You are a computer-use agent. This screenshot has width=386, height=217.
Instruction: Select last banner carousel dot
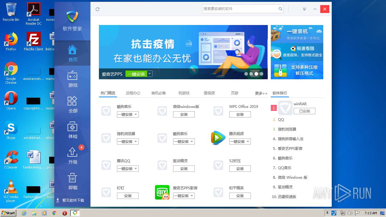point(261,74)
